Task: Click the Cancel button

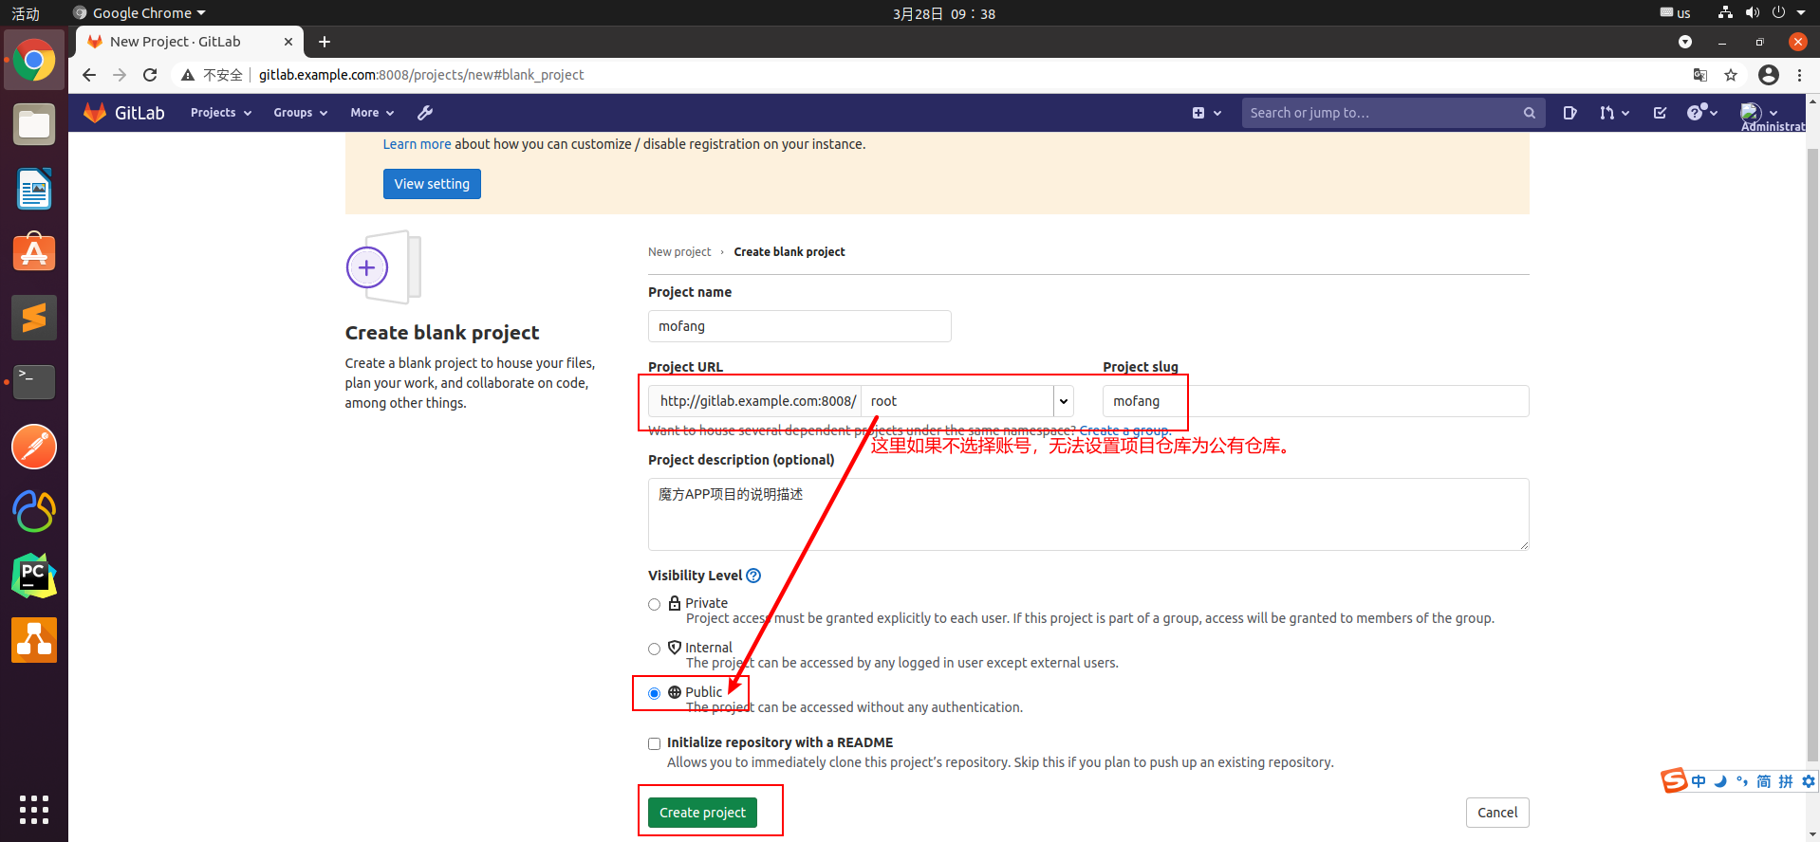Action: pos(1497,813)
